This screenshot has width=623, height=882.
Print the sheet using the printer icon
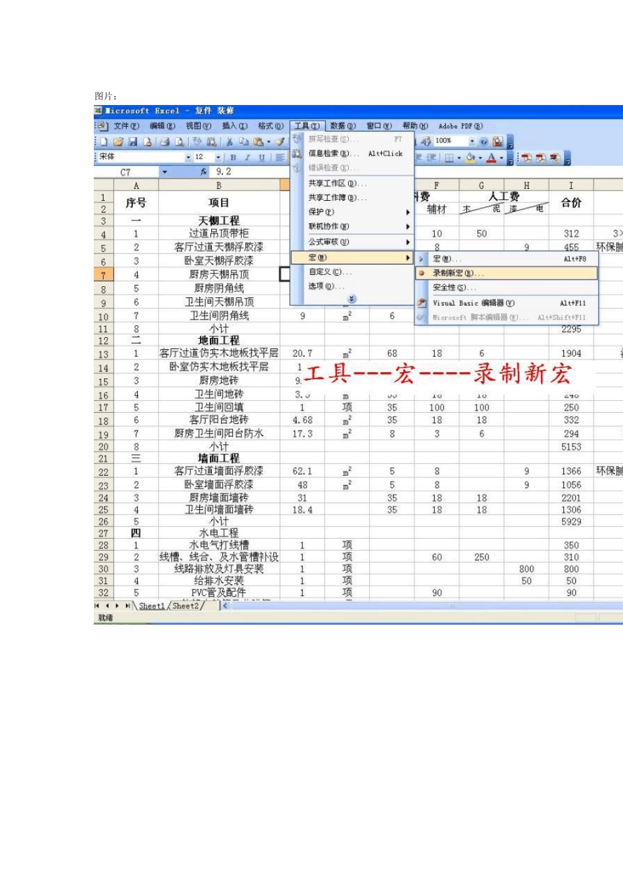point(165,142)
